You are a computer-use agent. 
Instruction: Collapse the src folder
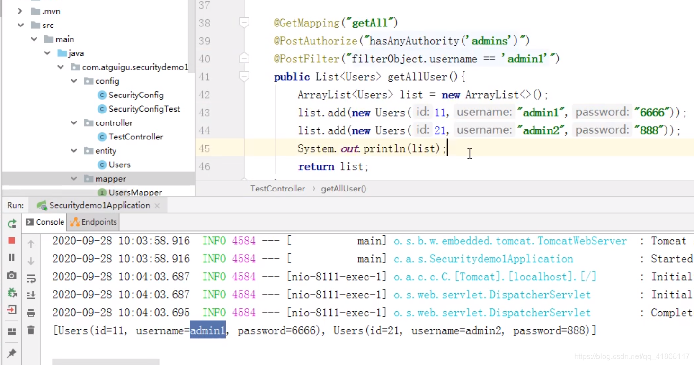pos(21,25)
